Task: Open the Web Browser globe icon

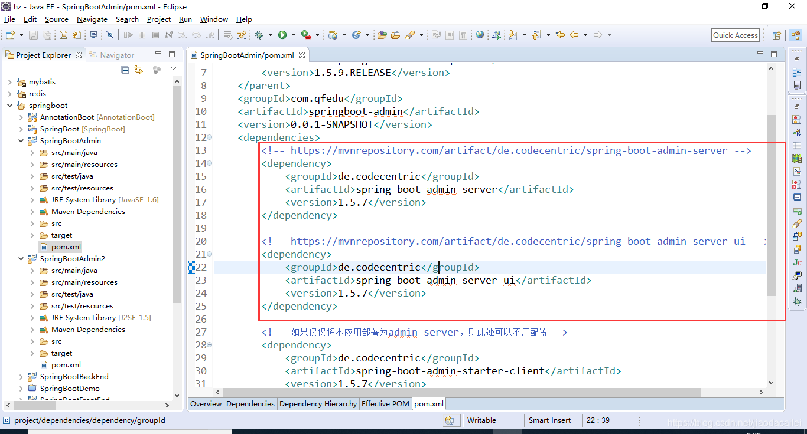Action: click(x=480, y=34)
